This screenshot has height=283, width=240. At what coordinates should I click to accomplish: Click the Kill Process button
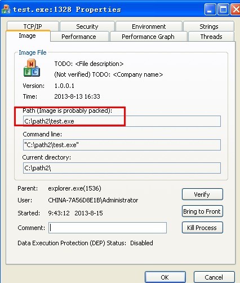202,228
